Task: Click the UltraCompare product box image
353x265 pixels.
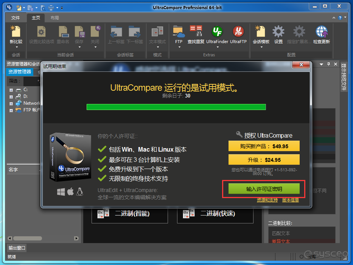Action: tap(70, 157)
